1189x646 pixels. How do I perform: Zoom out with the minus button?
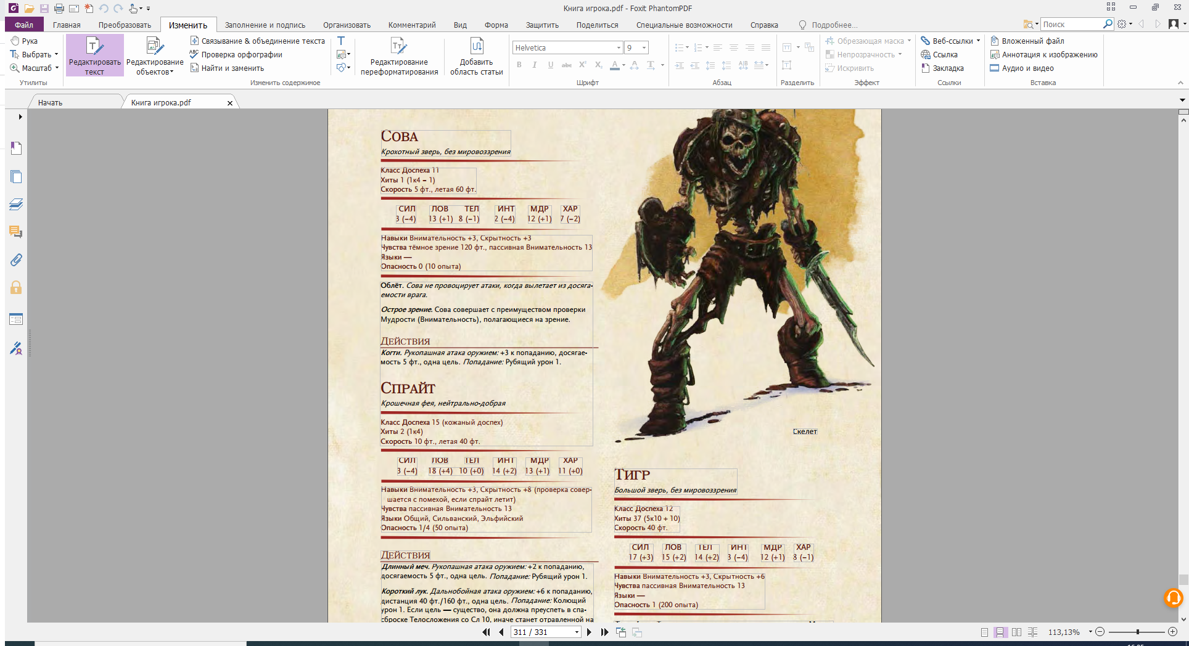tap(1100, 632)
